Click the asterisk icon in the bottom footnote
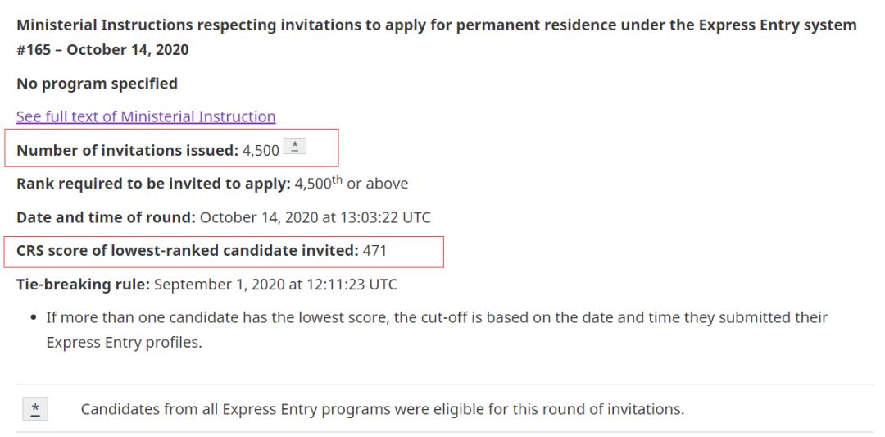Screen dimensions: 885x437 [x=35, y=409]
